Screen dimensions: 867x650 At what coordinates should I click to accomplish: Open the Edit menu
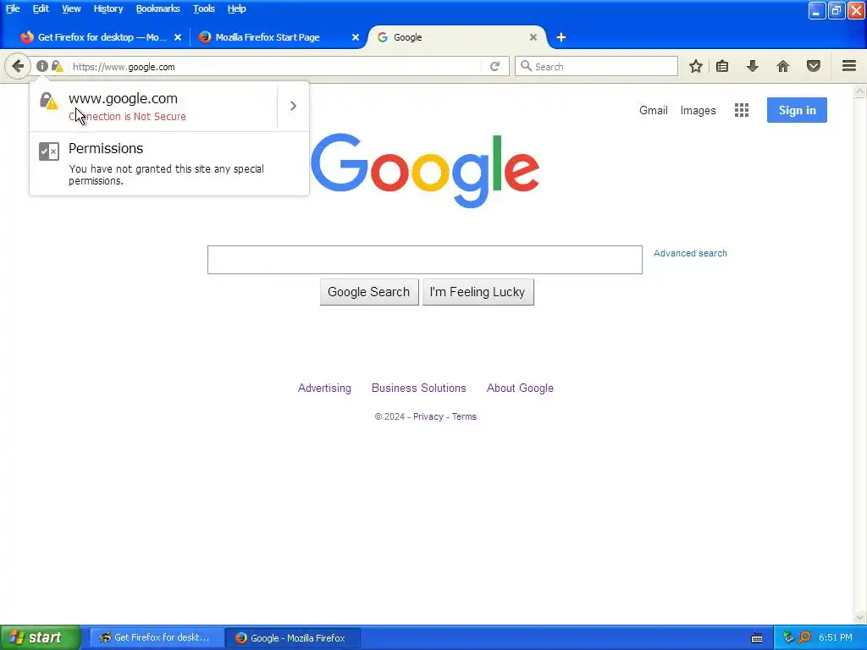41,8
